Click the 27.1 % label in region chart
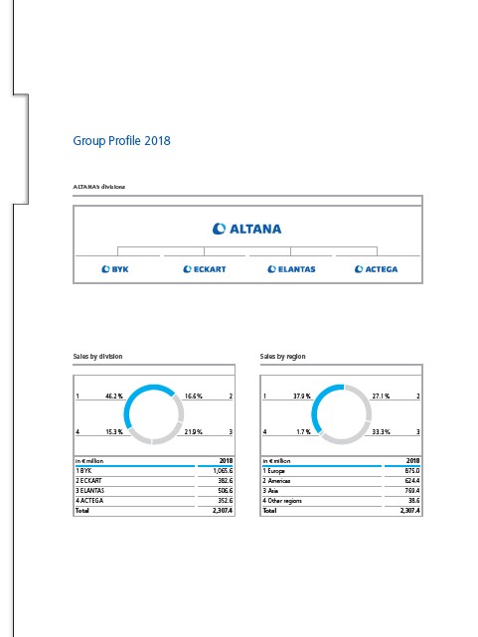Screen dimensions: 478x637 pyautogui.click(x=381, y=396)
